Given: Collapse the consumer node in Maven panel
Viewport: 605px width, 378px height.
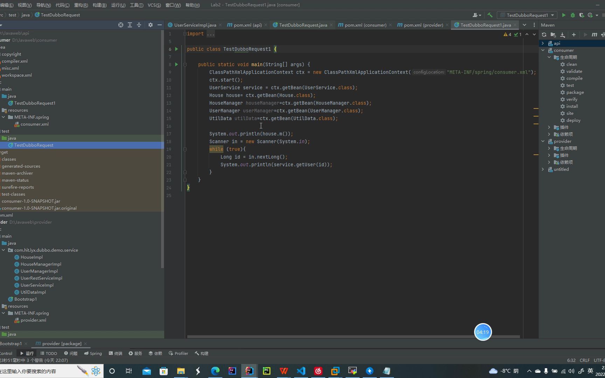Looking at the screenshot, I should [543, 50].
